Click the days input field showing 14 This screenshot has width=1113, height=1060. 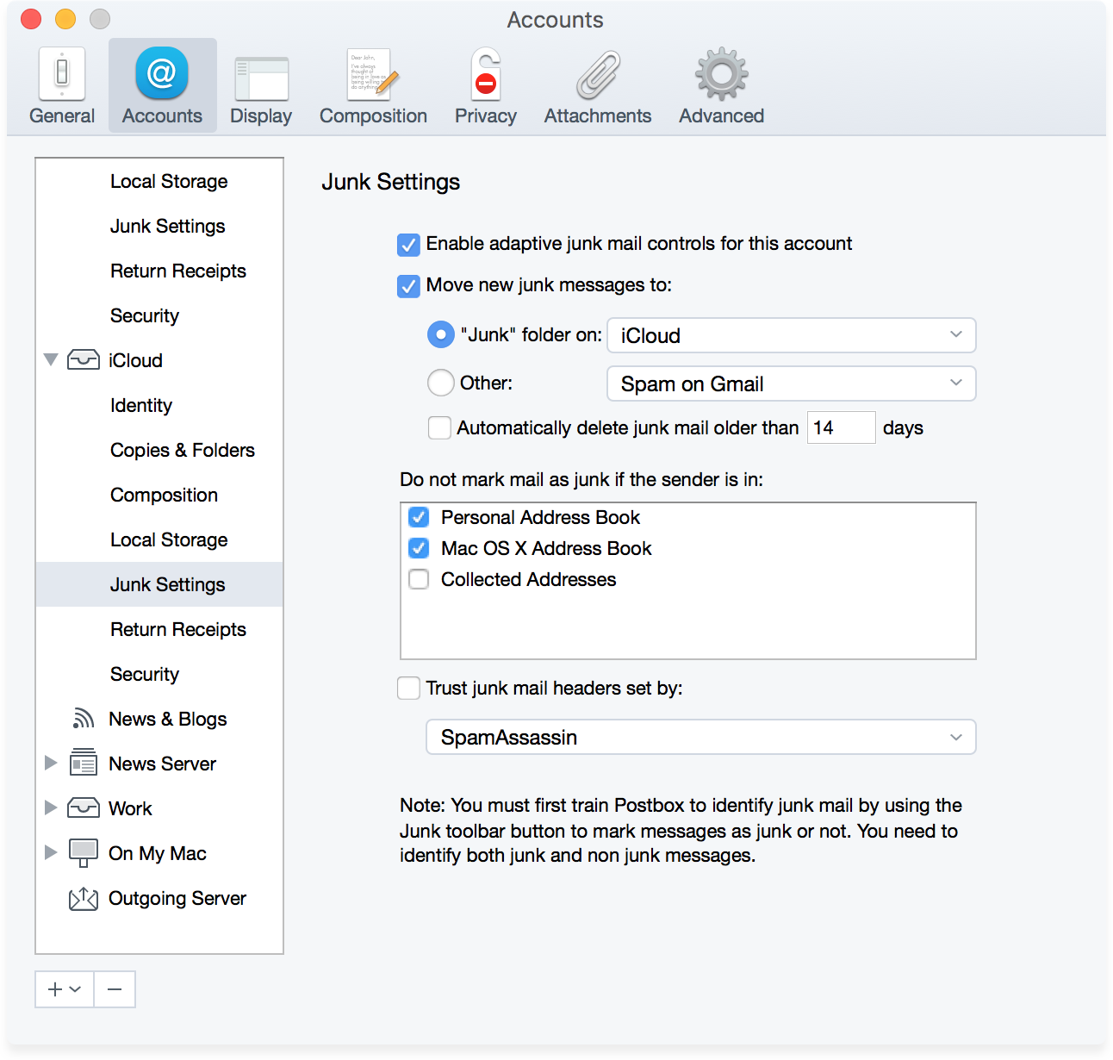tap(841, 427)
